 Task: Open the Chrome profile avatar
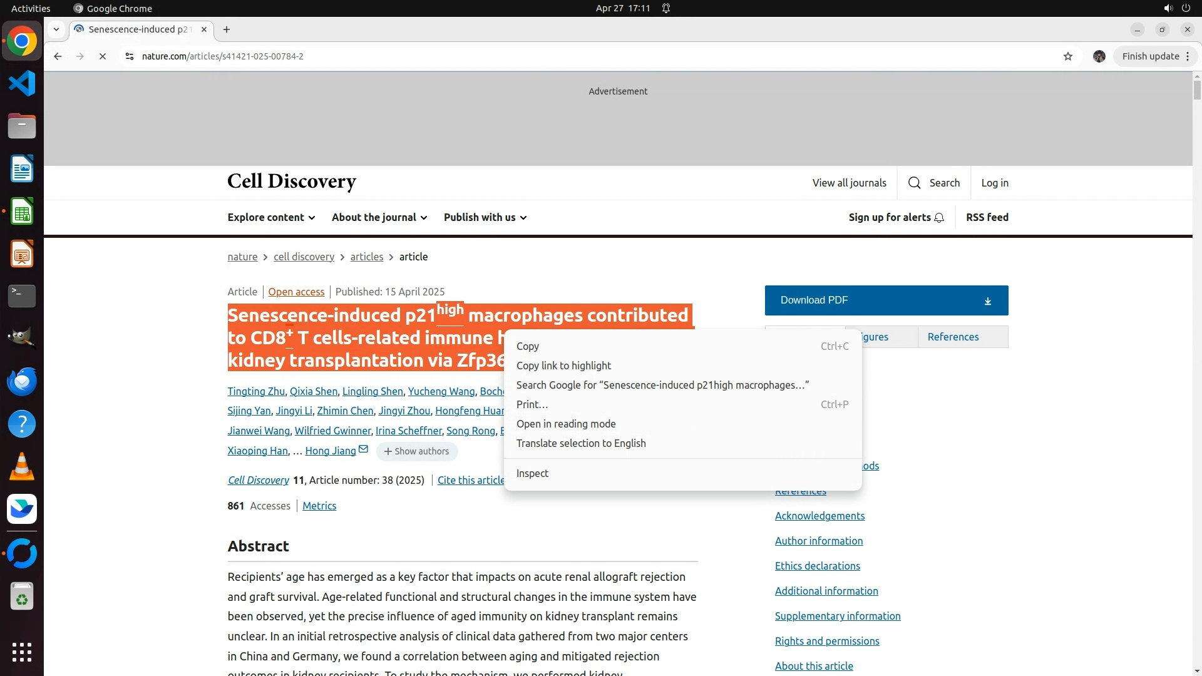1099,56
